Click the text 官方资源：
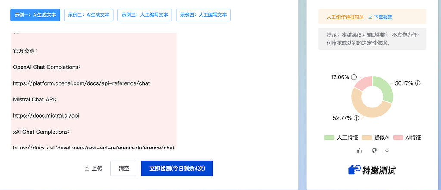This screenshot has height=190, width=441. 25,51
